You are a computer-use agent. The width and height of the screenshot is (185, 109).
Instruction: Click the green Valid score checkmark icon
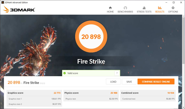click(x=64, y=73)
